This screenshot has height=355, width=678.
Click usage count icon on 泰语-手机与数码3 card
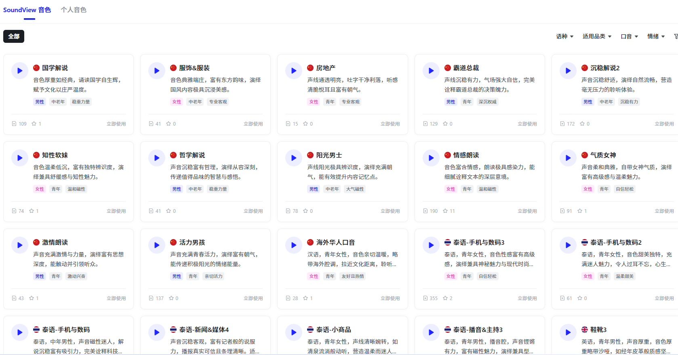425,298
